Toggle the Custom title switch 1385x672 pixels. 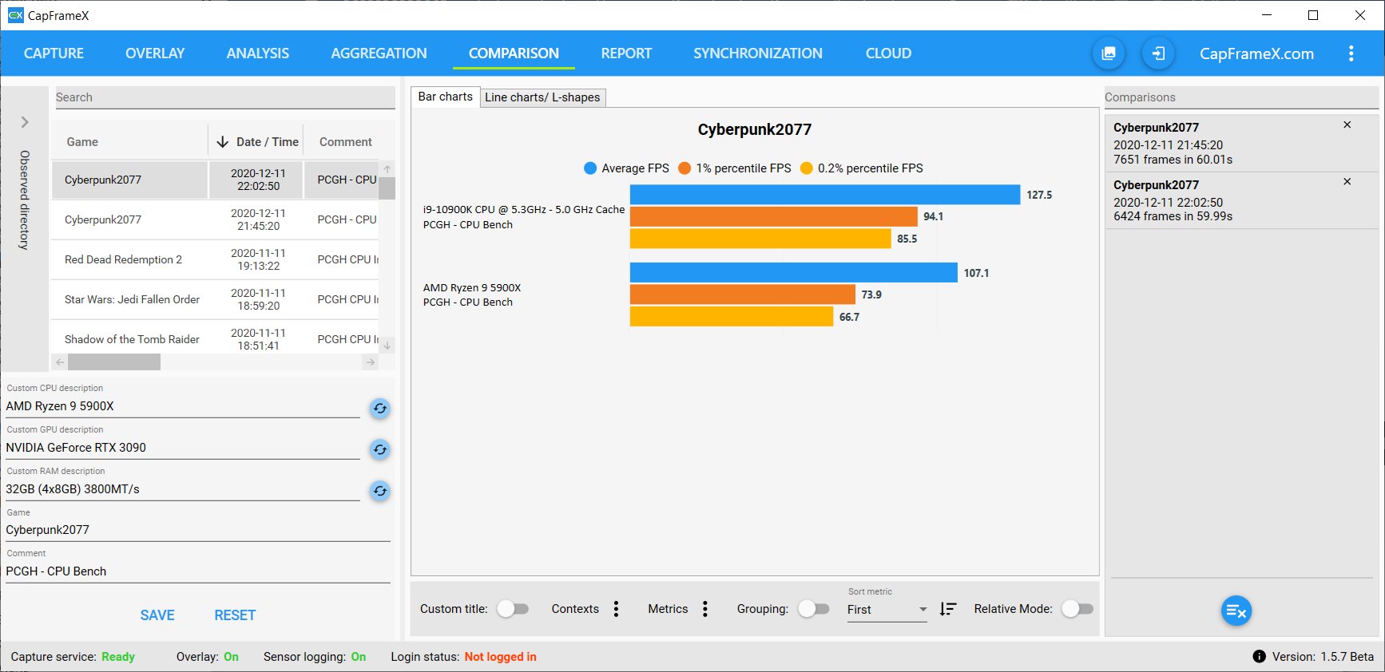[x=513, y=609]
